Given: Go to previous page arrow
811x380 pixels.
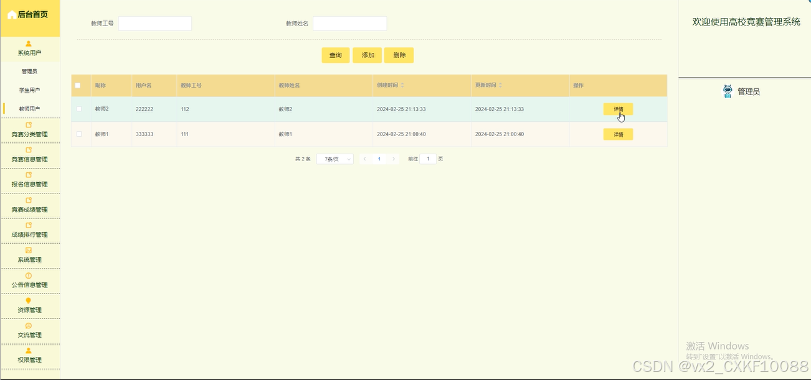Looking at the screenshot, I should 364,159.
